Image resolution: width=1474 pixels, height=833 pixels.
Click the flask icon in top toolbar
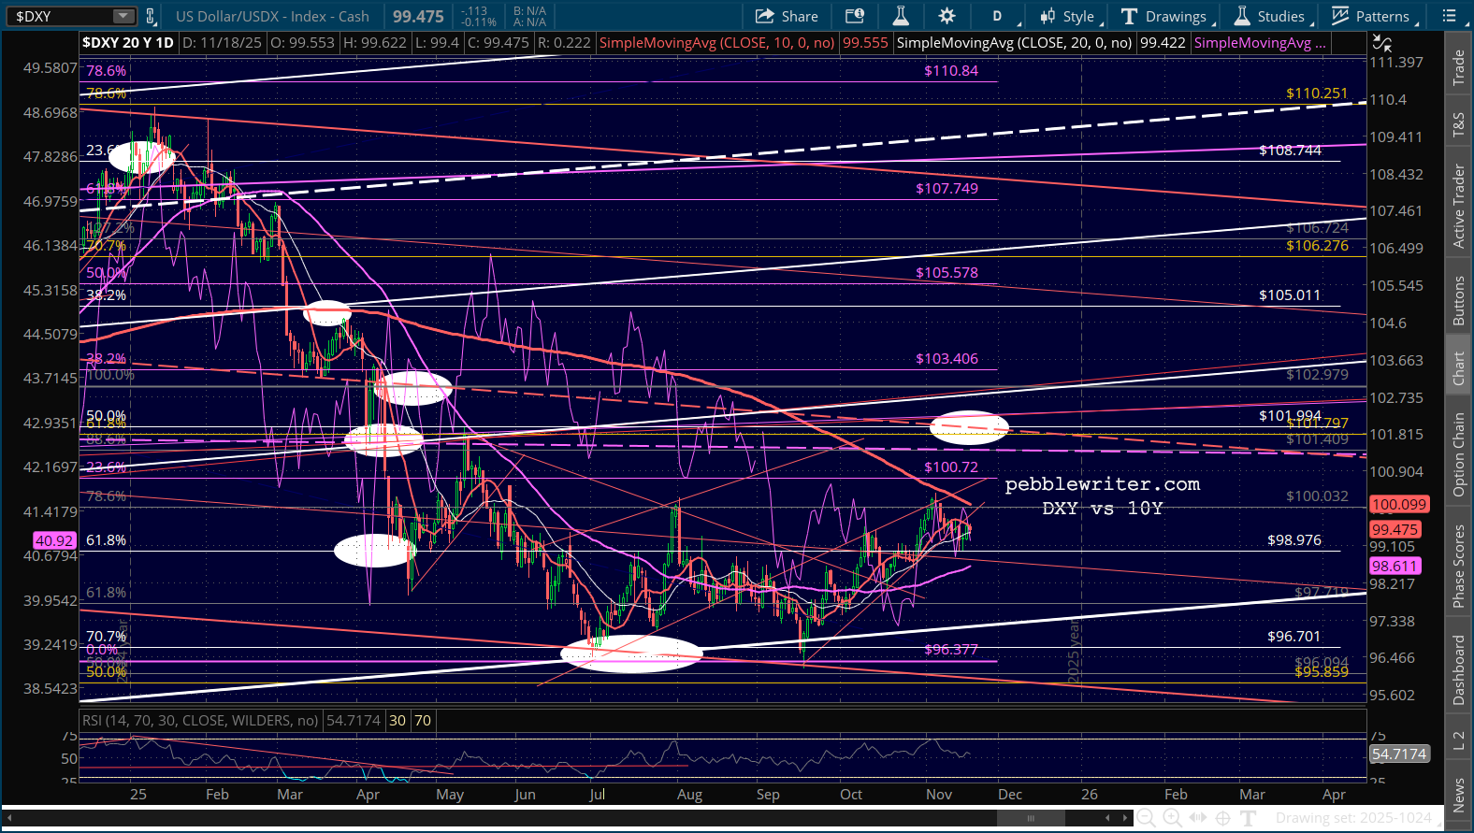point(901,16)
